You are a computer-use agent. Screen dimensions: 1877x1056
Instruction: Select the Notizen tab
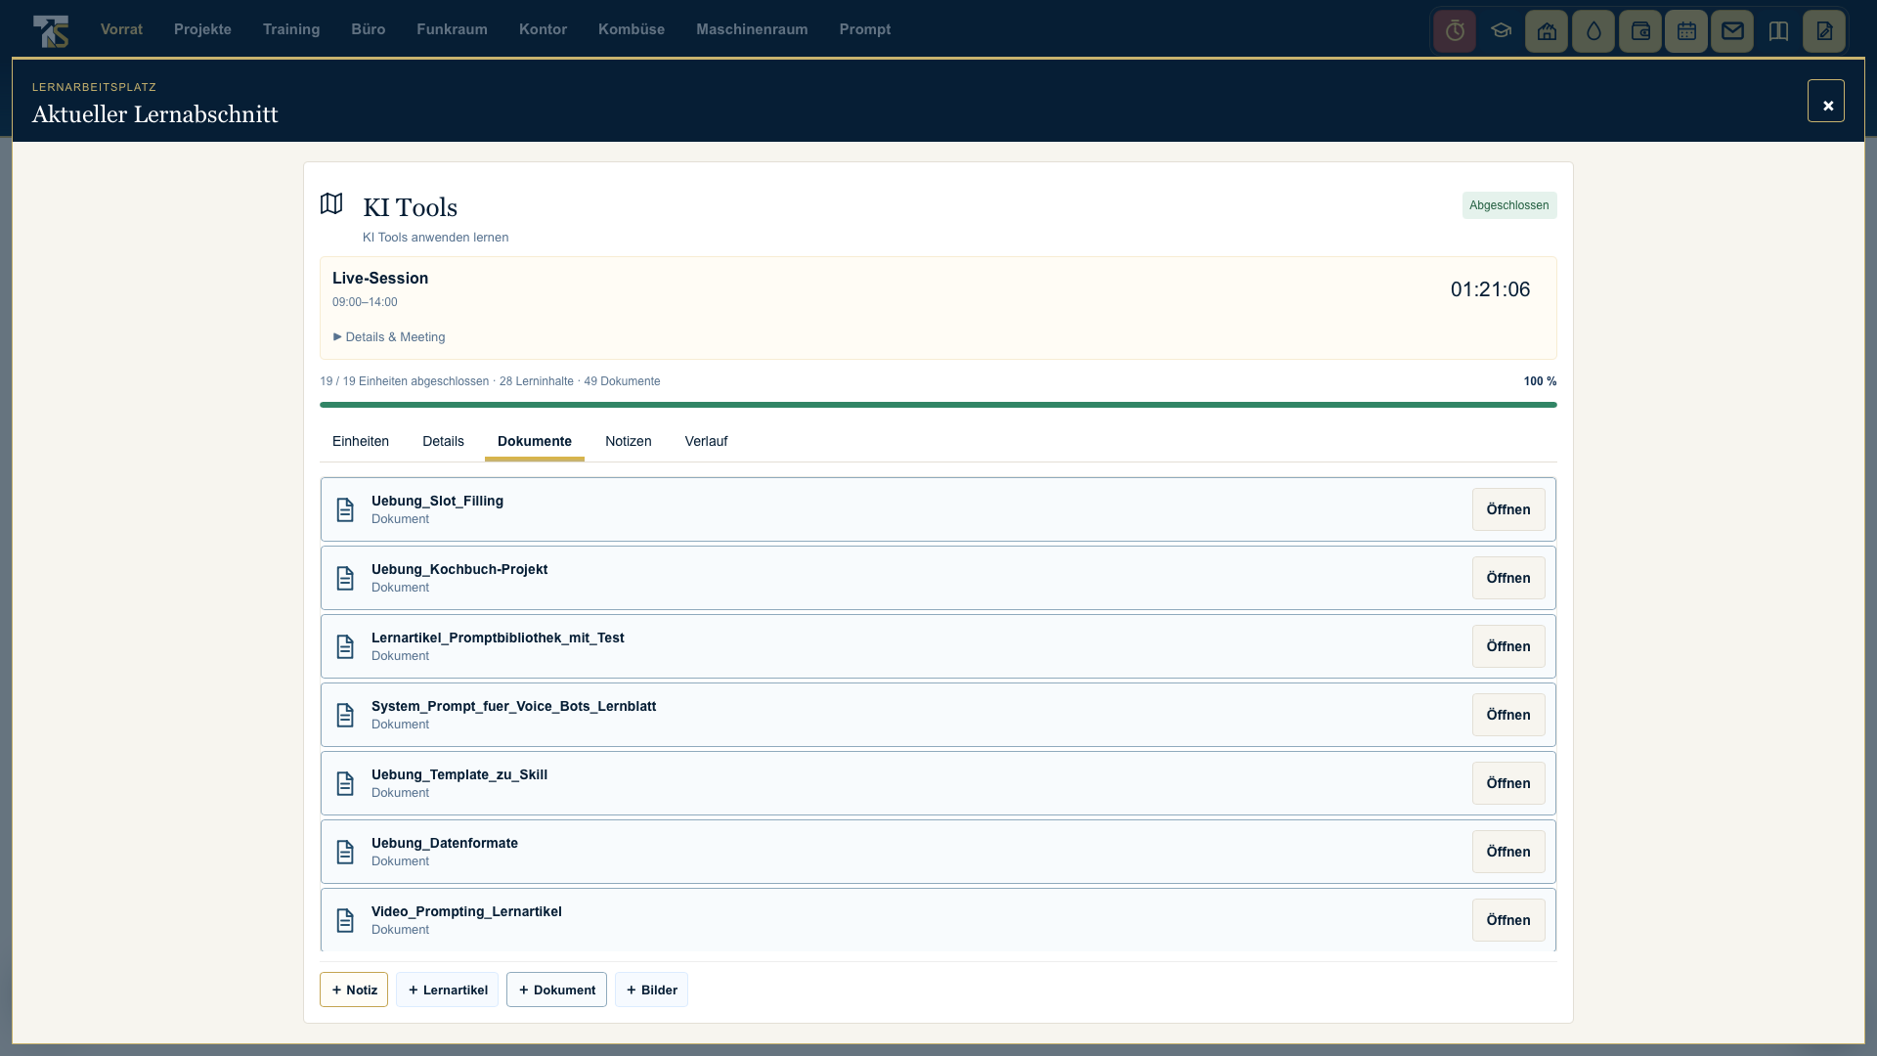(629, 441)
